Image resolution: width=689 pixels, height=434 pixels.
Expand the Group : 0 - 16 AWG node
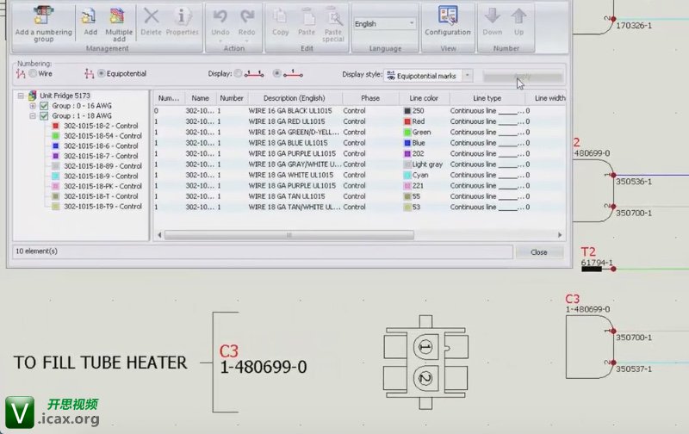[33, 105]
